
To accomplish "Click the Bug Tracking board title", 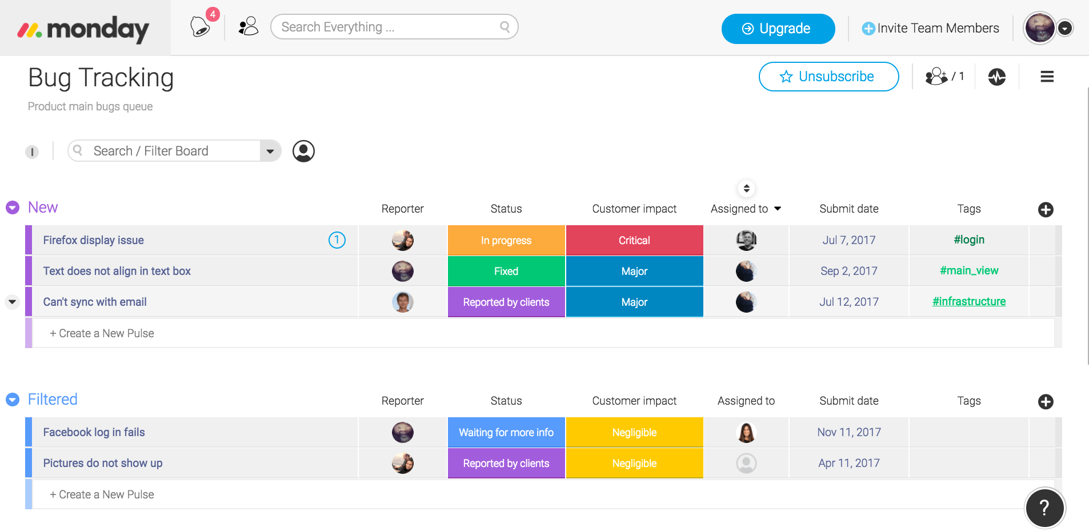I will (101, 78).
